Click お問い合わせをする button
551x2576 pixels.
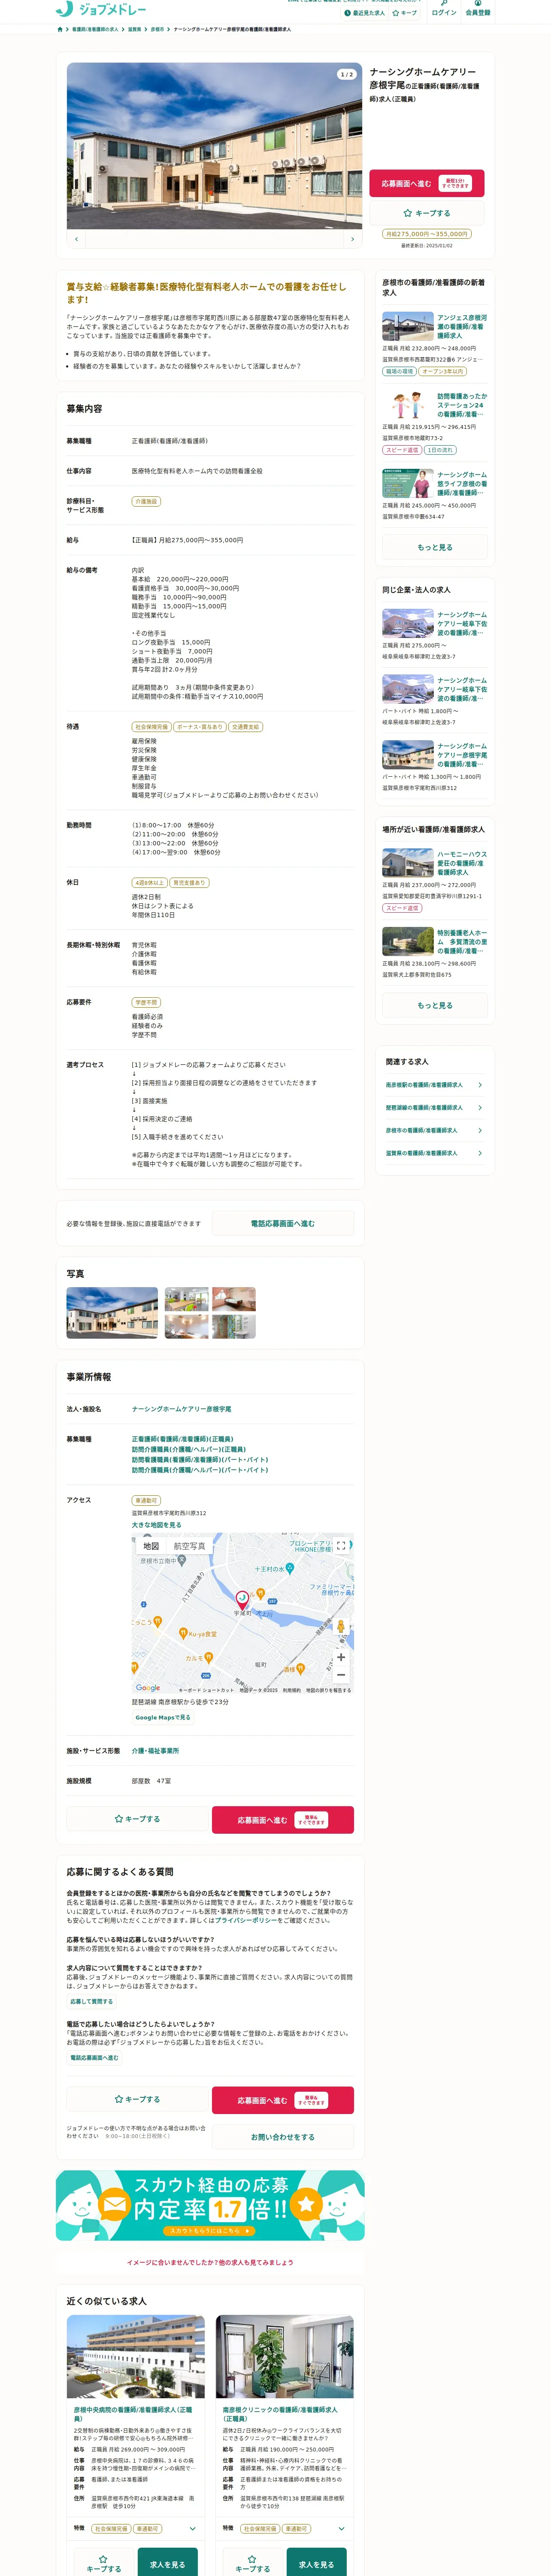282,2137
